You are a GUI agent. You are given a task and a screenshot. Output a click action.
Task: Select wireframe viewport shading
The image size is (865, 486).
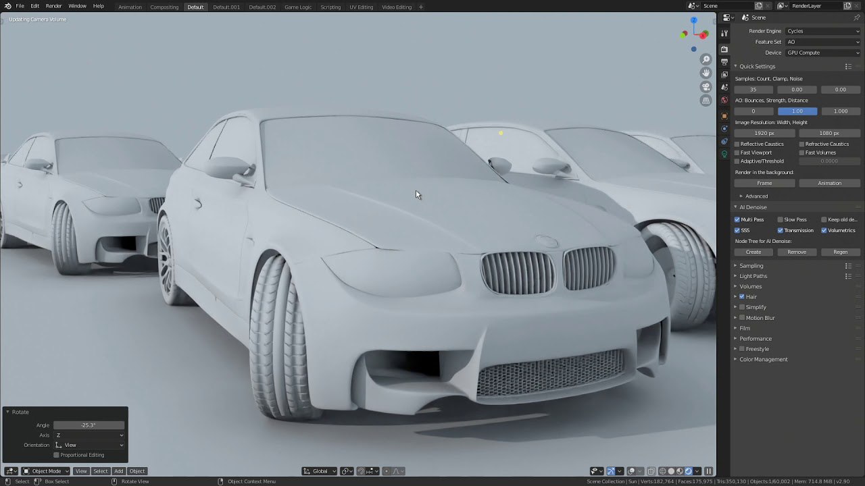click(x=662, y=471)
